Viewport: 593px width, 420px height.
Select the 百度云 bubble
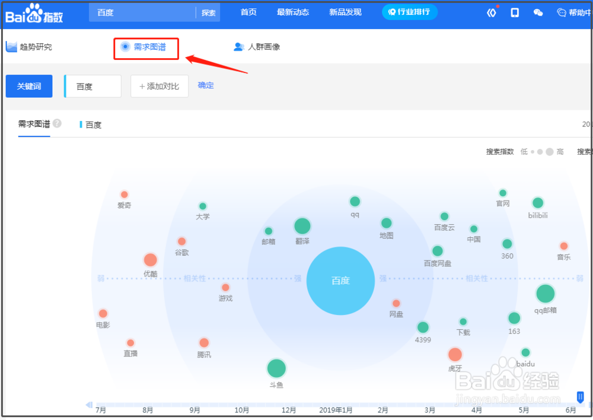point(444,217)
